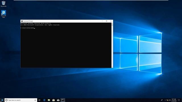182x102 pixels.
Task: Maximize the Command Prompt window
Action: (x=107, y=21)
